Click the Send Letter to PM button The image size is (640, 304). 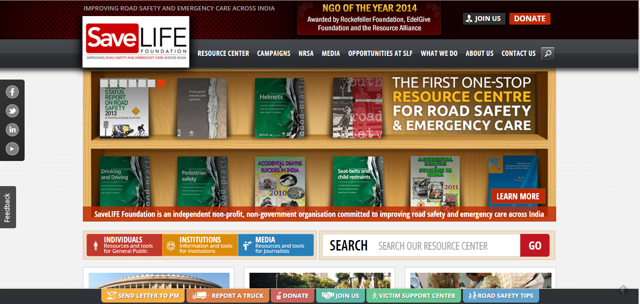point(142,296)
